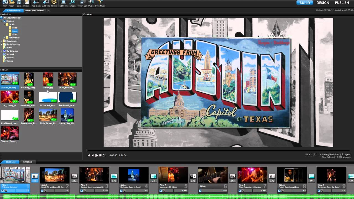The image size is (354, 199).
Task: Click the transition icon after Slide 5
Action: (193, 176)
